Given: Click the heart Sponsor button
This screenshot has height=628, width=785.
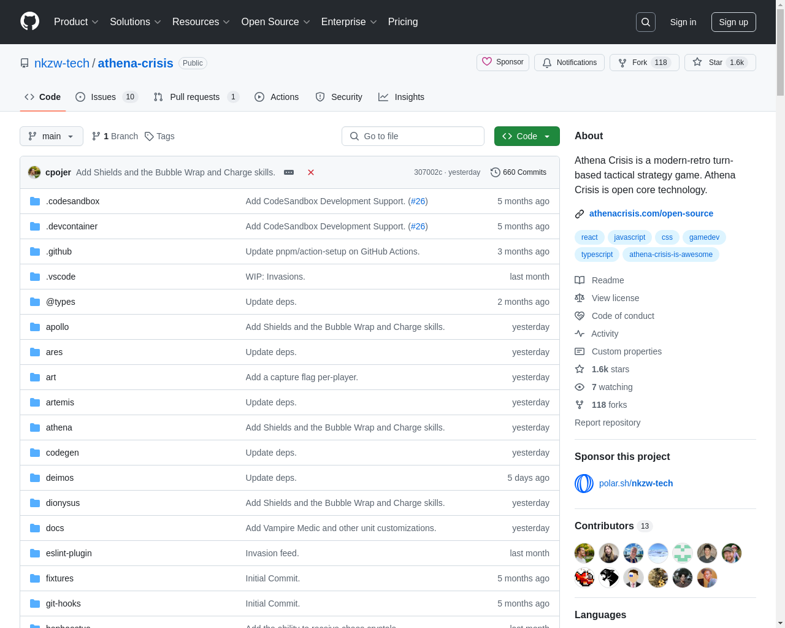Looking at the screenshot, I should (503, 63).
